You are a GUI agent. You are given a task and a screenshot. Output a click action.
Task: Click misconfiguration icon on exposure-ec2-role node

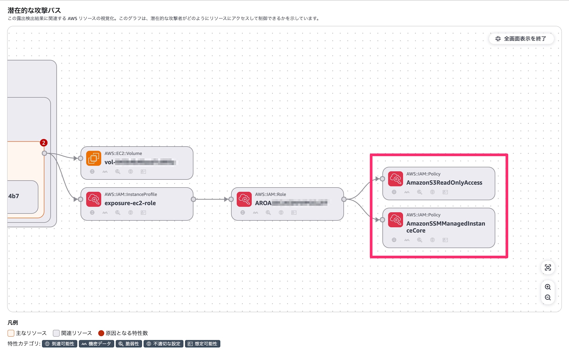pos(131,212)
